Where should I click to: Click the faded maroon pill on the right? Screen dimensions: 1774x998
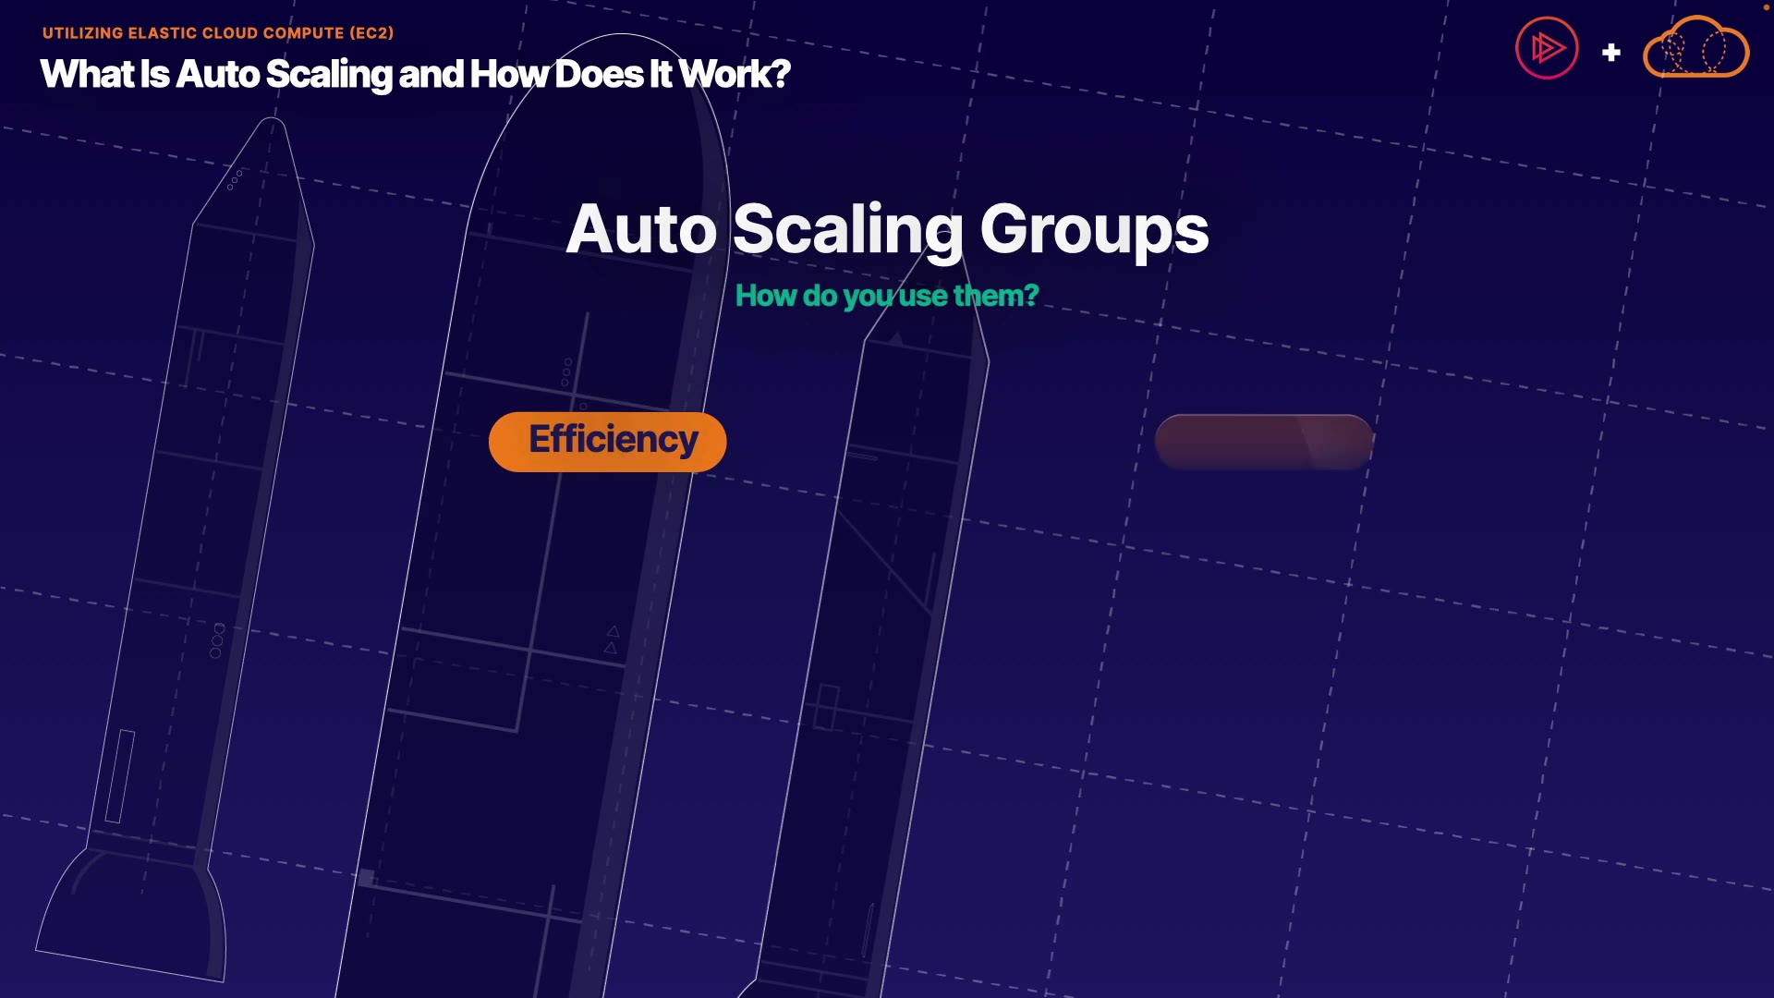point(1263,442)
